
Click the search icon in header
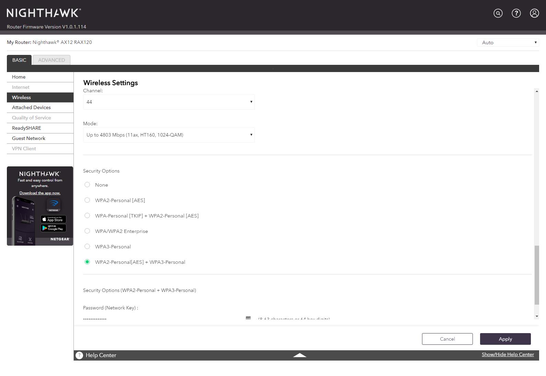498,13
